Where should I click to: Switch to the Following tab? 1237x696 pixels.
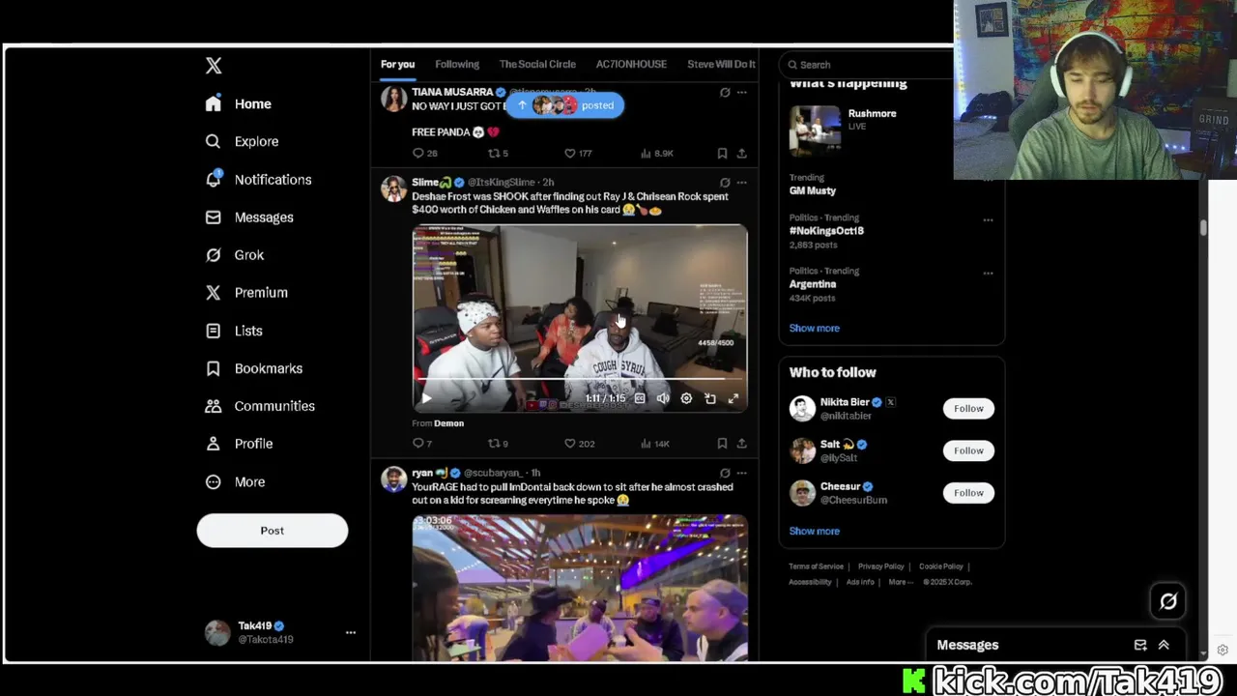pos(457,64)
